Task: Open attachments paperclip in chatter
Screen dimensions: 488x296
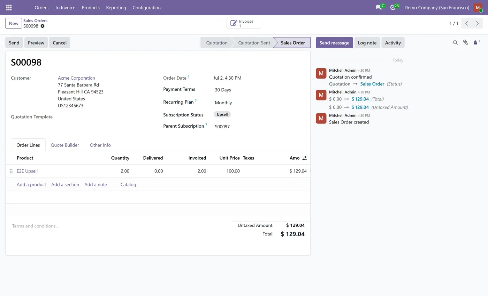Action: click(465, 42)
